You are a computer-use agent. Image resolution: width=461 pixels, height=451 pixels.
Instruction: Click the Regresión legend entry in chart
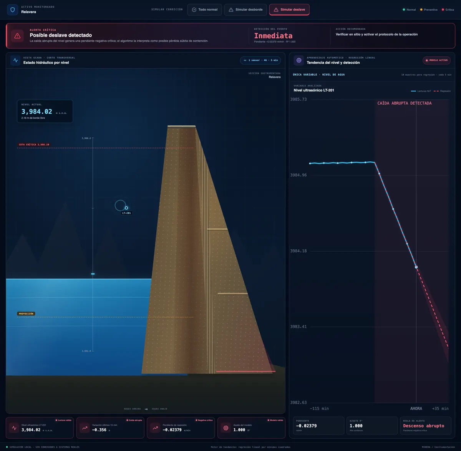[442, 91]
